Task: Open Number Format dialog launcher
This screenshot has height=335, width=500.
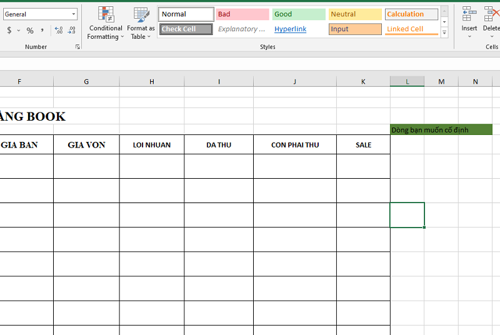Action: tap(77, 47)
